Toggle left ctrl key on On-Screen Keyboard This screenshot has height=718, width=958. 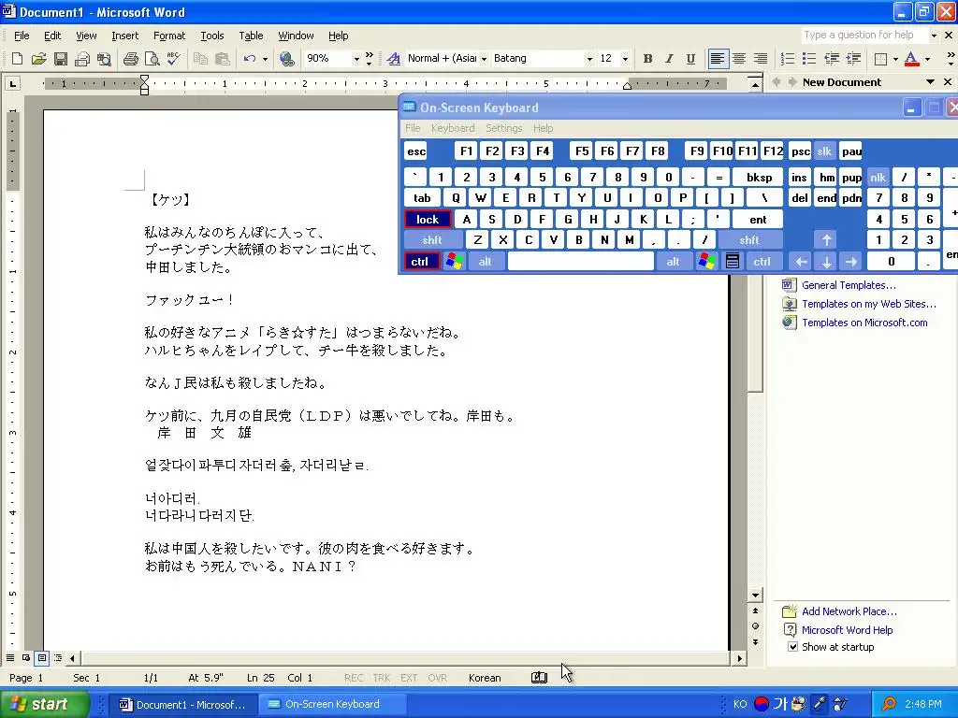[420, 262]
